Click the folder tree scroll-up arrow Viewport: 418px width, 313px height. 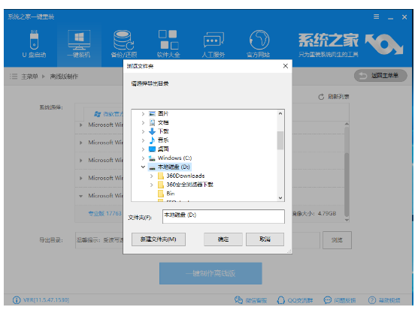point(280,113)
